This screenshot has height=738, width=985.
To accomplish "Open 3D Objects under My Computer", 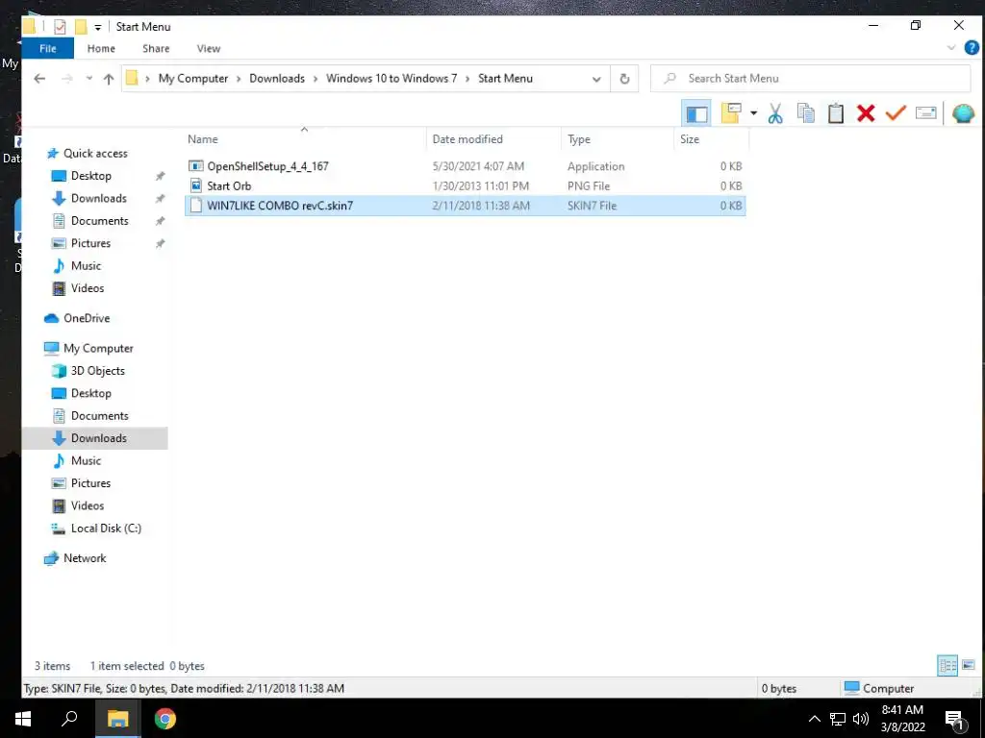I will tap(97, 371).
